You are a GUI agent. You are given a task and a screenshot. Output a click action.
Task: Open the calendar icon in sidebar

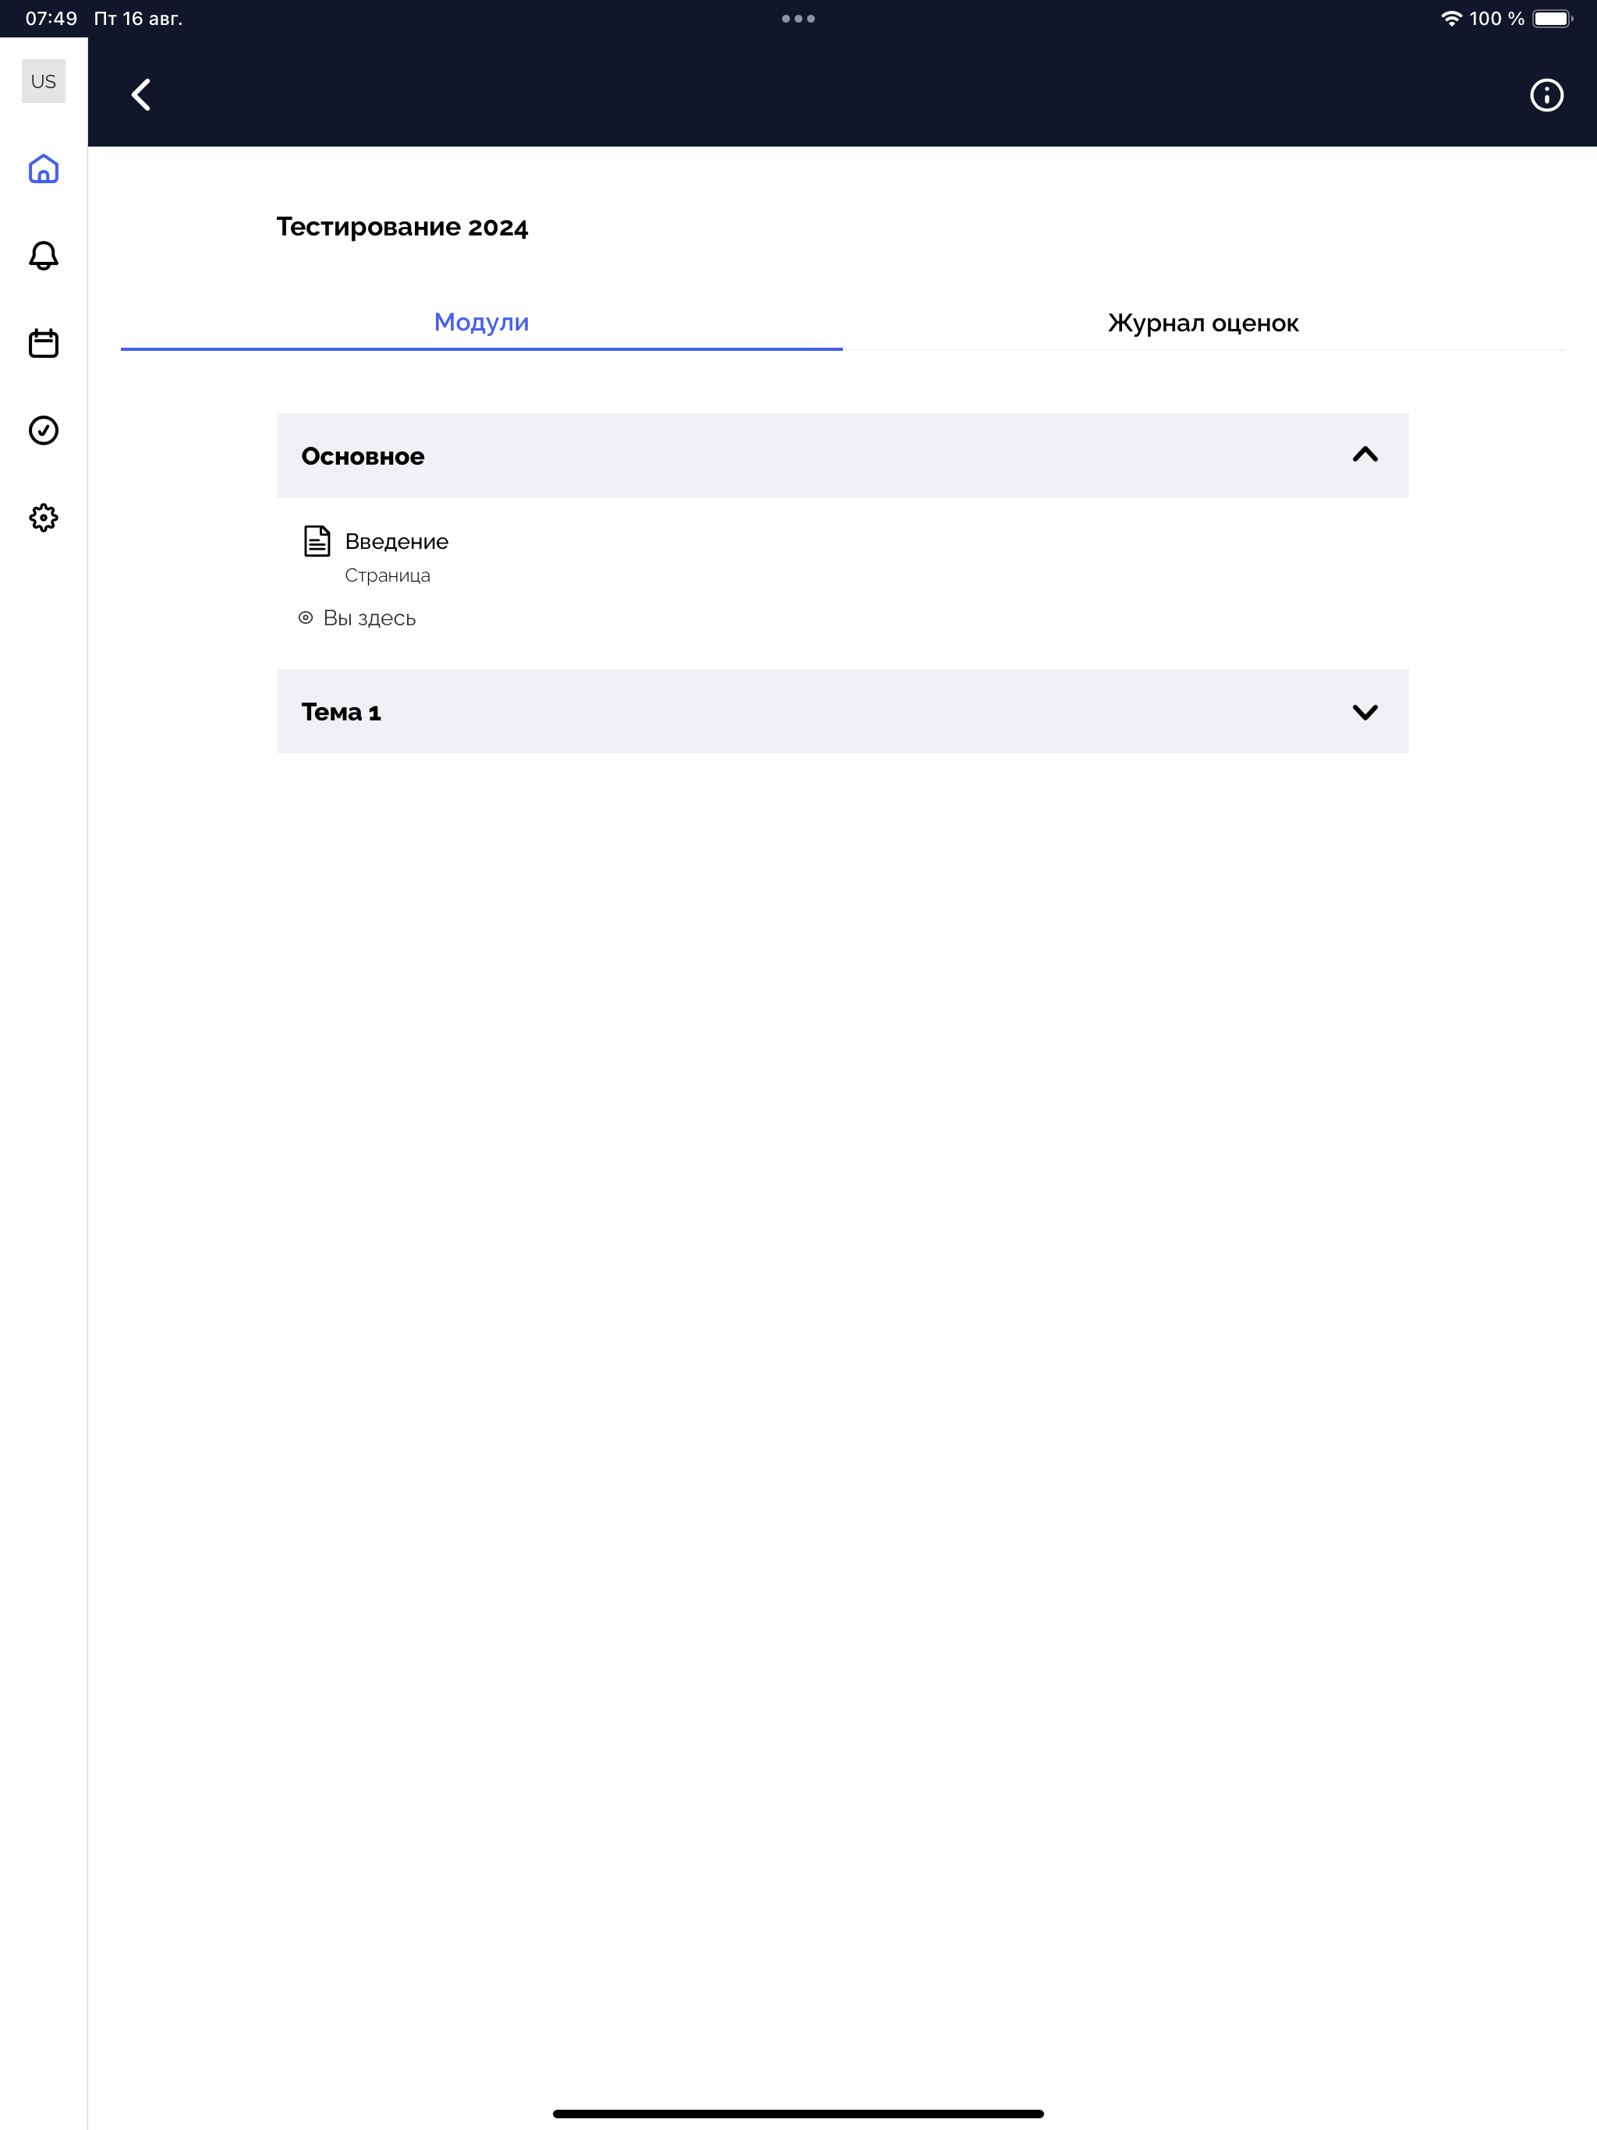[44, 343]
